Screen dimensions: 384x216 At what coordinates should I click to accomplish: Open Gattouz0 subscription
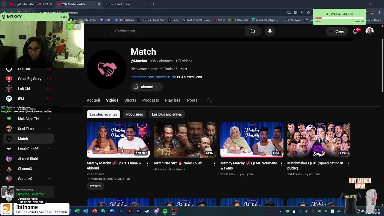pos(28,179)
